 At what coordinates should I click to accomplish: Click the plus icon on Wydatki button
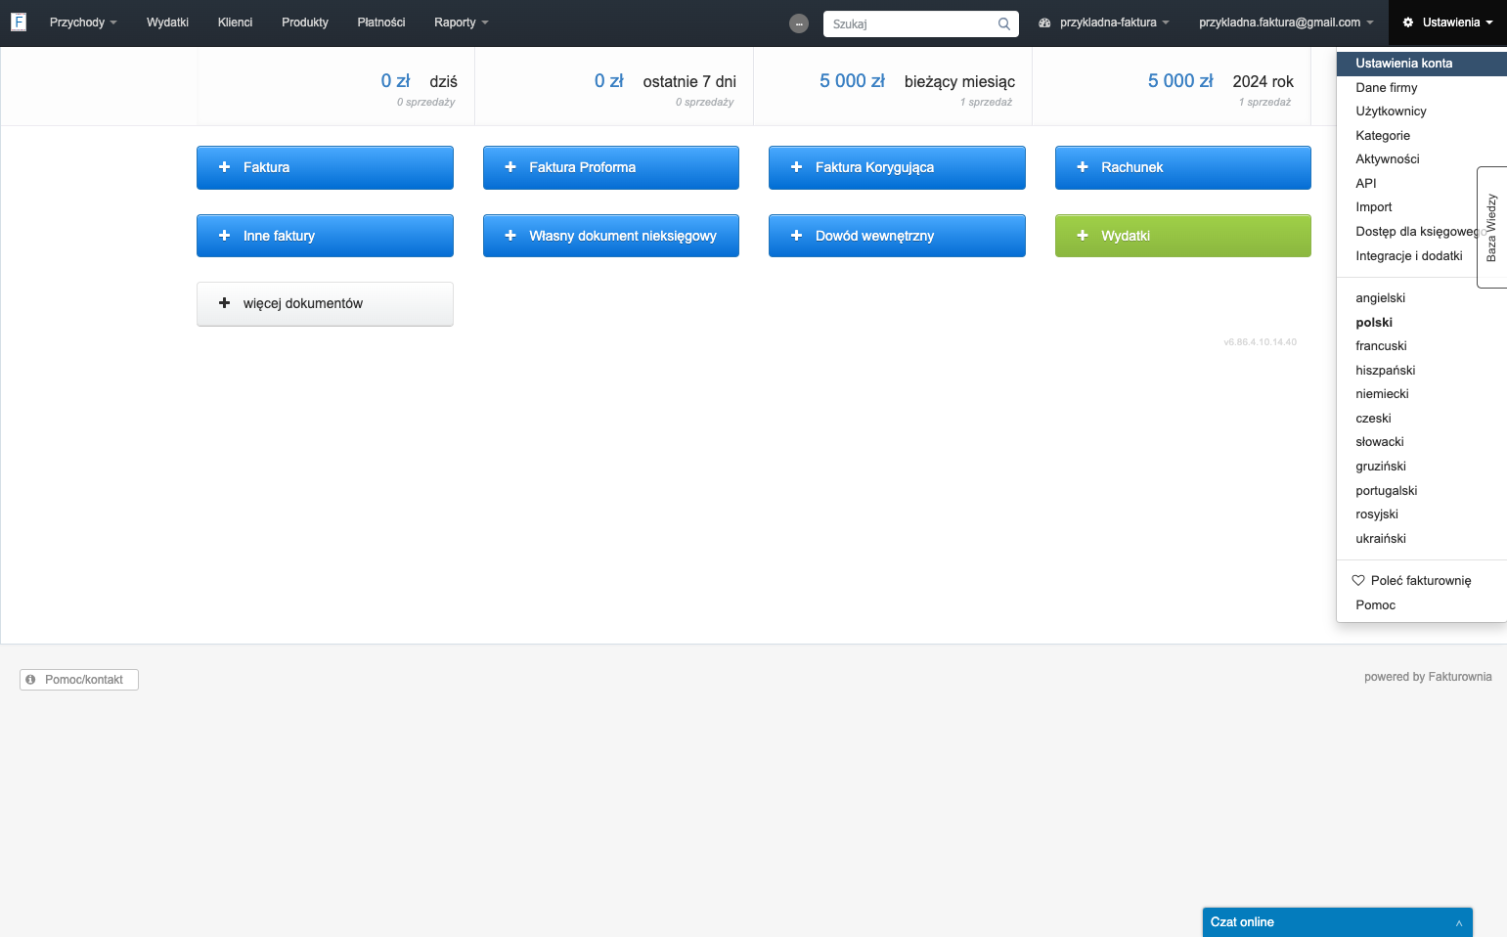[1083, 236]
